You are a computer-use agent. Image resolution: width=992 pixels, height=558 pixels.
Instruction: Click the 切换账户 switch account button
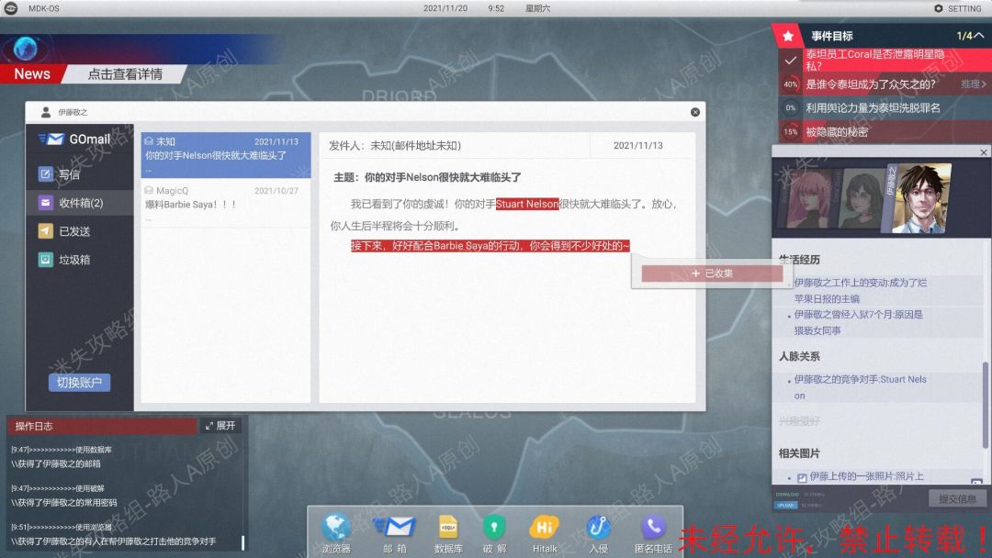79,383
